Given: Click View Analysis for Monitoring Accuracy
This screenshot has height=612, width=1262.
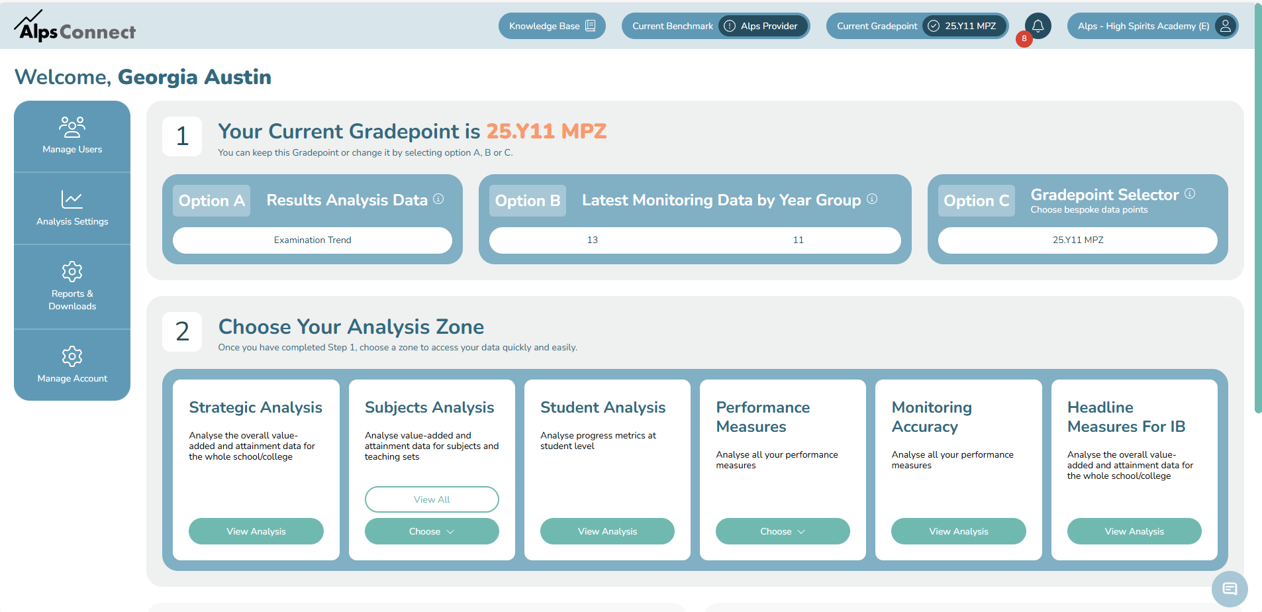Looking at the screenshot, I should click(959, 531).
